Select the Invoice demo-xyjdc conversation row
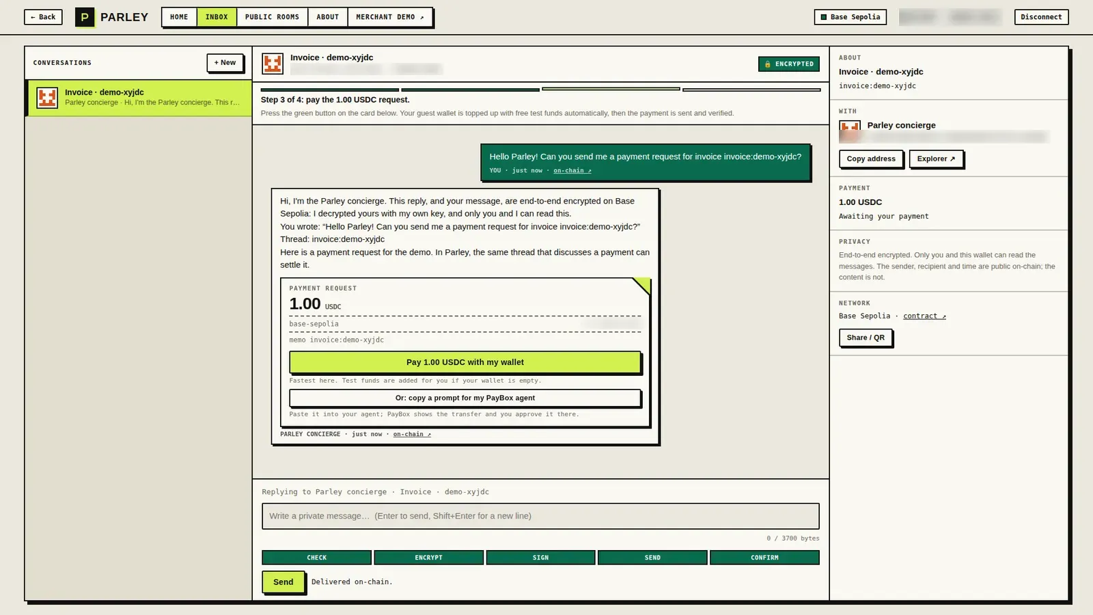Image resolution: width=1093 pixels, height=615 pixels. coord(139,98)
